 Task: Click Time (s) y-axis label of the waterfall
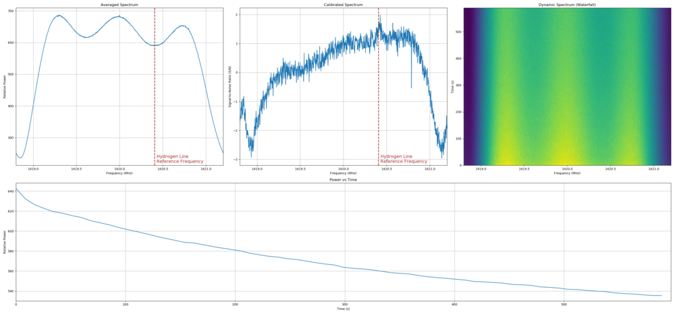coord(454,86)
